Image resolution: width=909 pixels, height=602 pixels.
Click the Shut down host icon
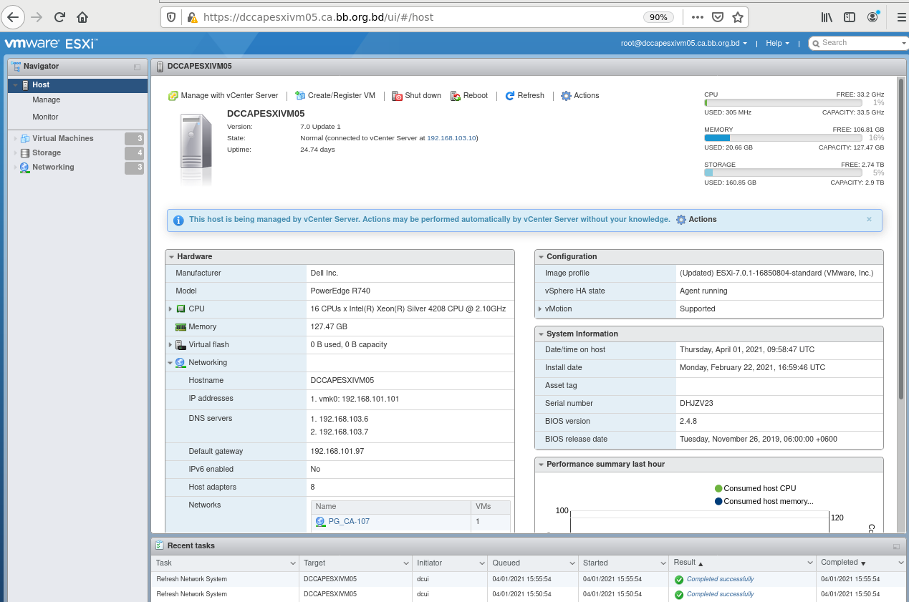(398, 96)
